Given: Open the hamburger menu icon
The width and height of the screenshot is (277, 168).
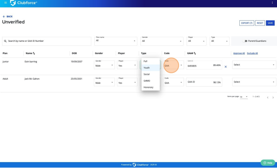Looking at the screenshot, I should click(5, 3).
